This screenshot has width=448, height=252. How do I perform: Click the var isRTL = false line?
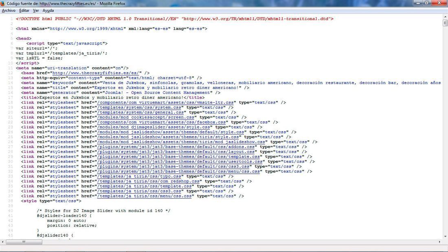click(39, 58)
